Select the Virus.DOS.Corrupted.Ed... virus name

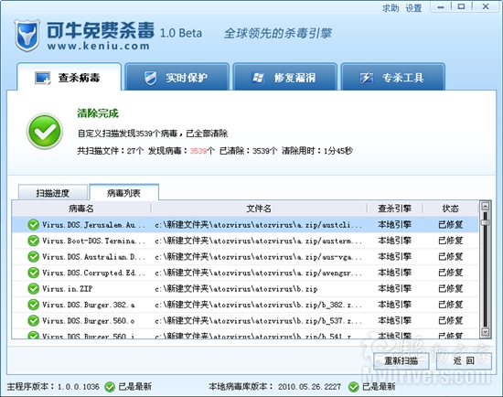point(93,273)
